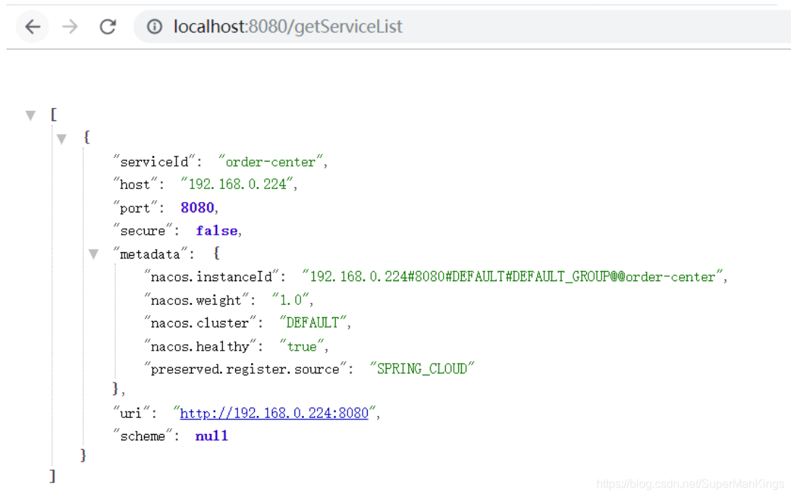Collapse the first JSON object
The image size is (791, 497).
(62, 138)
